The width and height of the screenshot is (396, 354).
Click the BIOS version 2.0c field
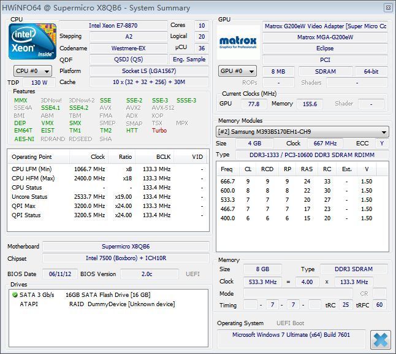tap(149, 274)
